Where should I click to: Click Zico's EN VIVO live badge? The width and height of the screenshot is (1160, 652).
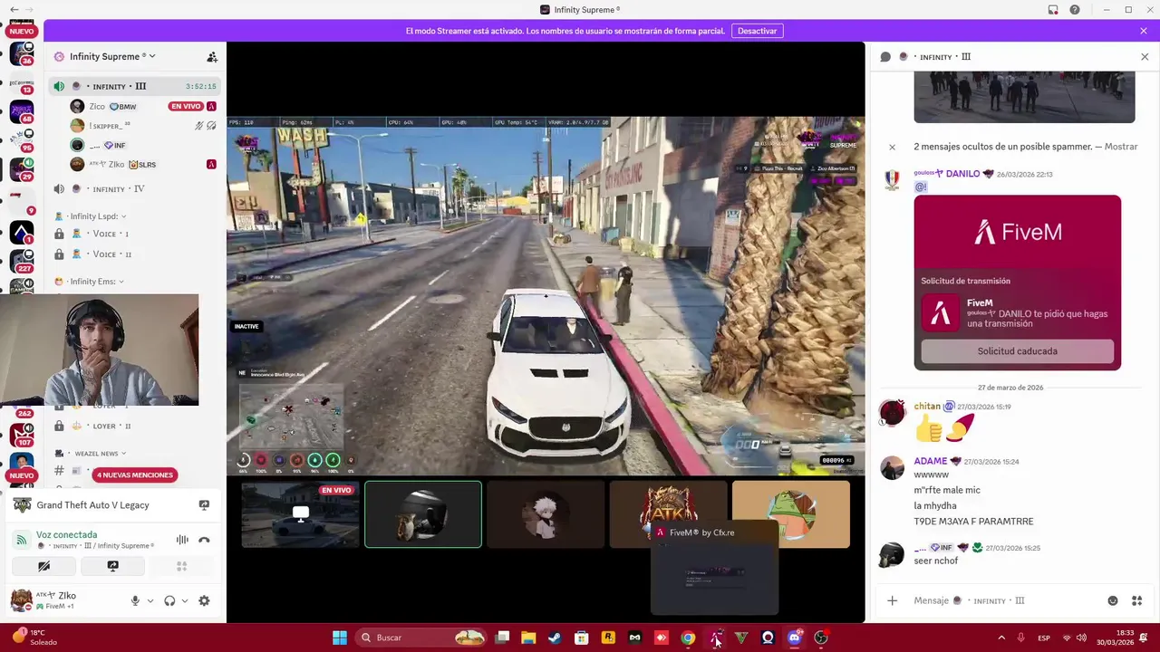186,106
